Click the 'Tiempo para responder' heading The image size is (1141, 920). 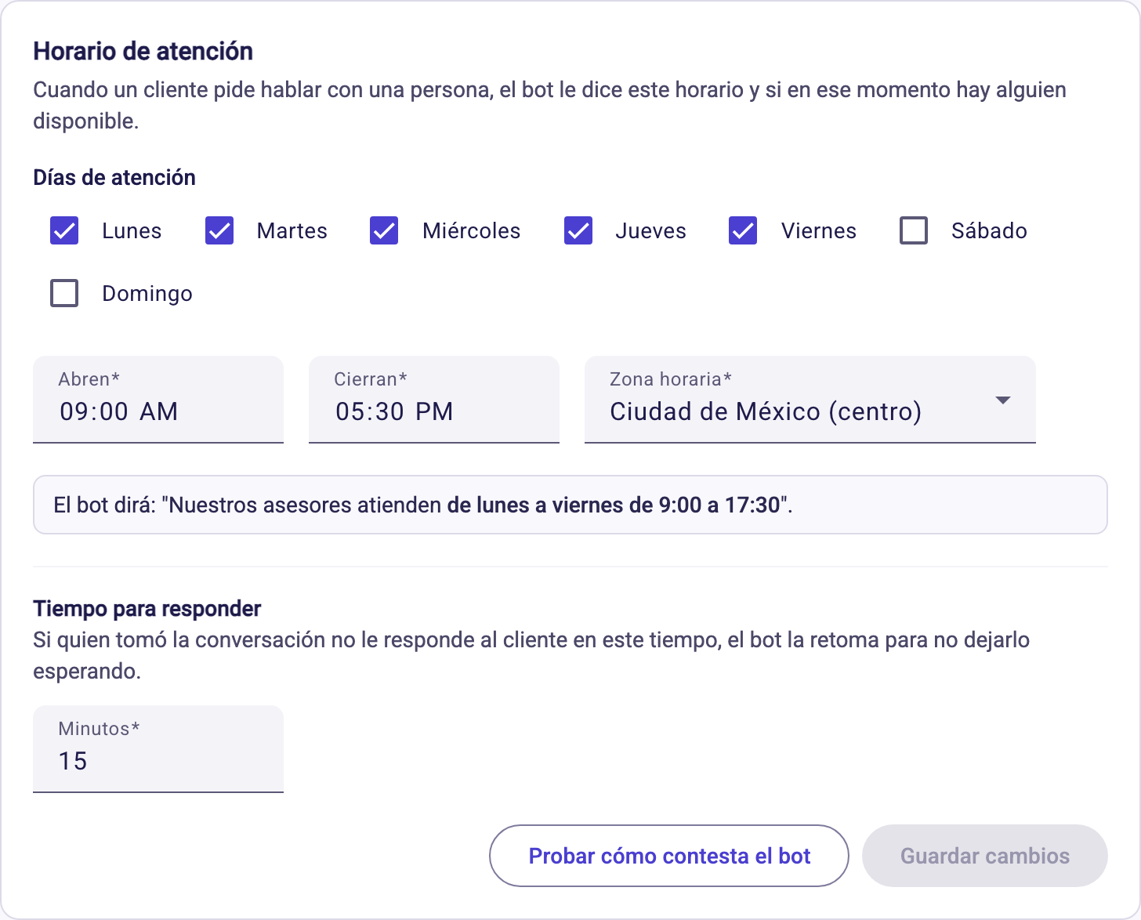pyautogui.click(x=147, y=609)
